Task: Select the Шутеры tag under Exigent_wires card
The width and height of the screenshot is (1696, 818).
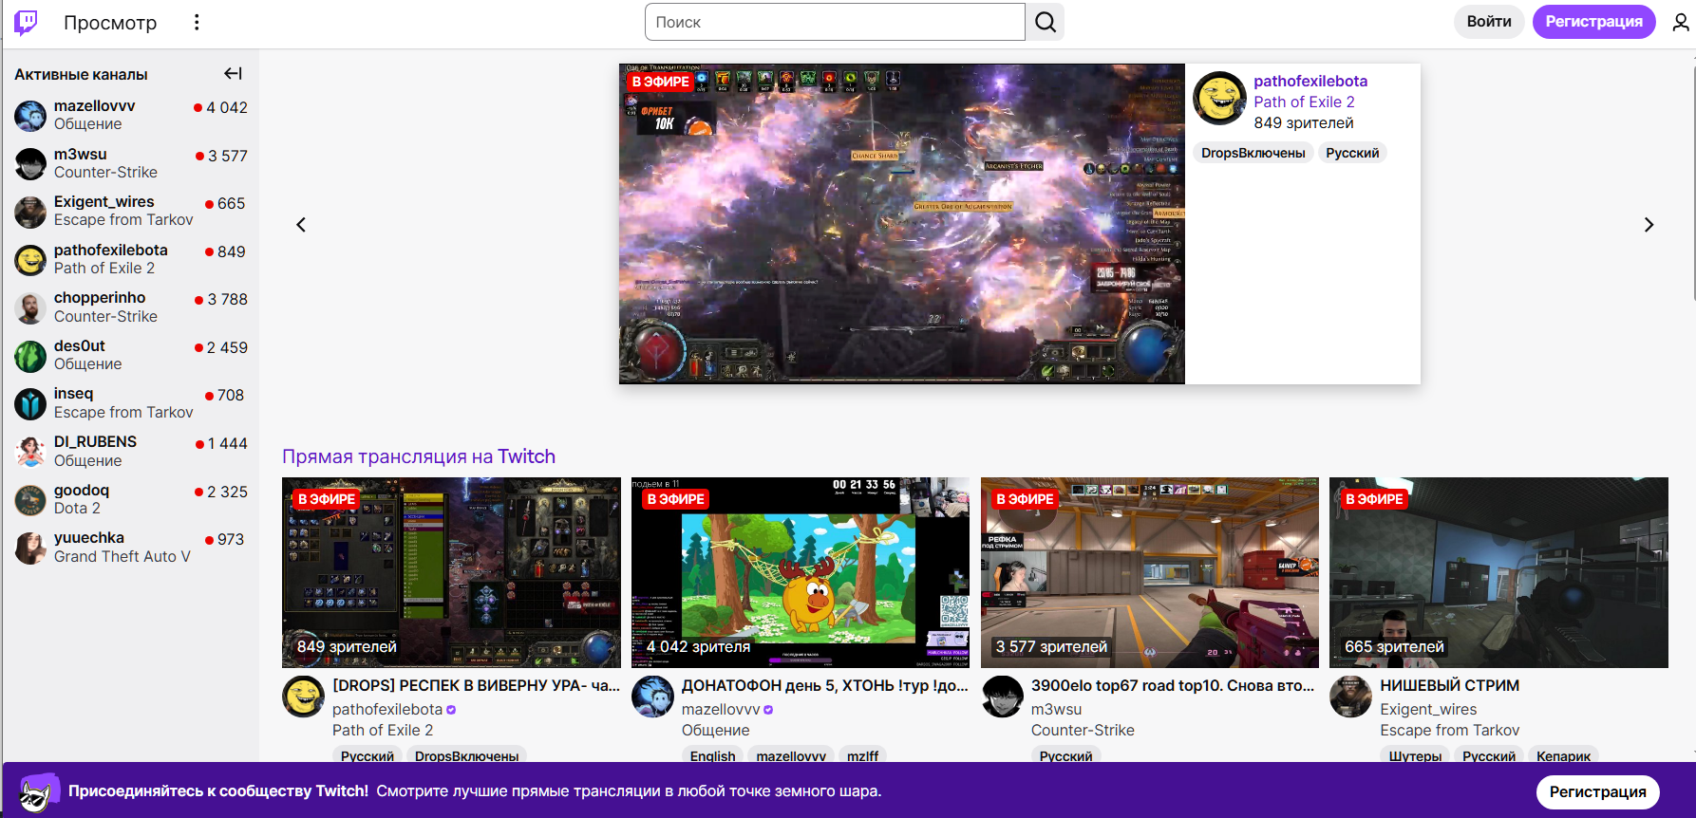Action: [1415, 755]
